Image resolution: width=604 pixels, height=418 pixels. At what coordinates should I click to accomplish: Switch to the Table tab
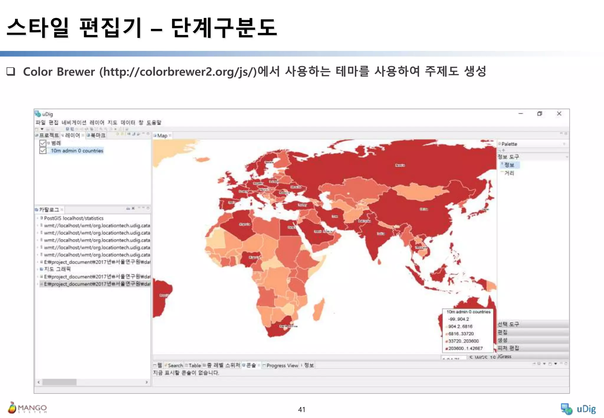(x=193, y=365)
